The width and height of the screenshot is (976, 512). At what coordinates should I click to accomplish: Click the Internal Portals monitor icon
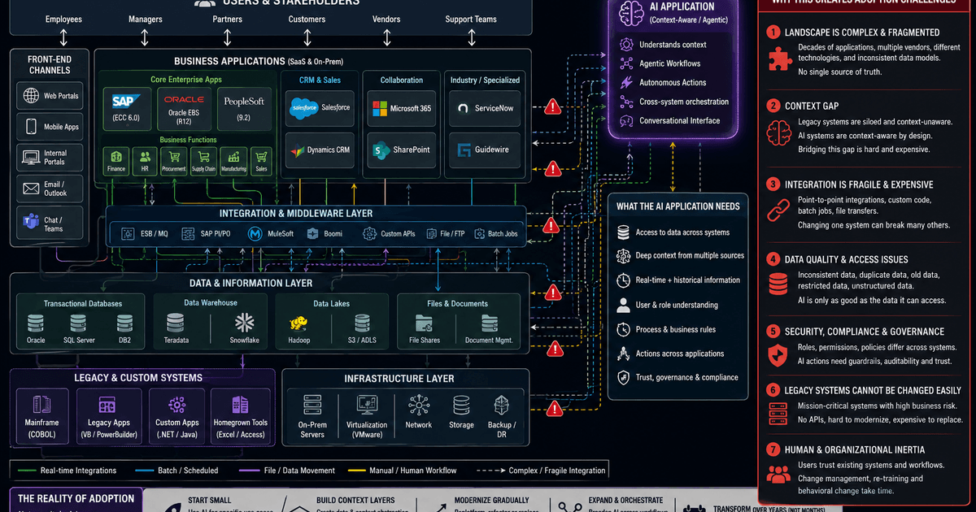click(31, 157)
